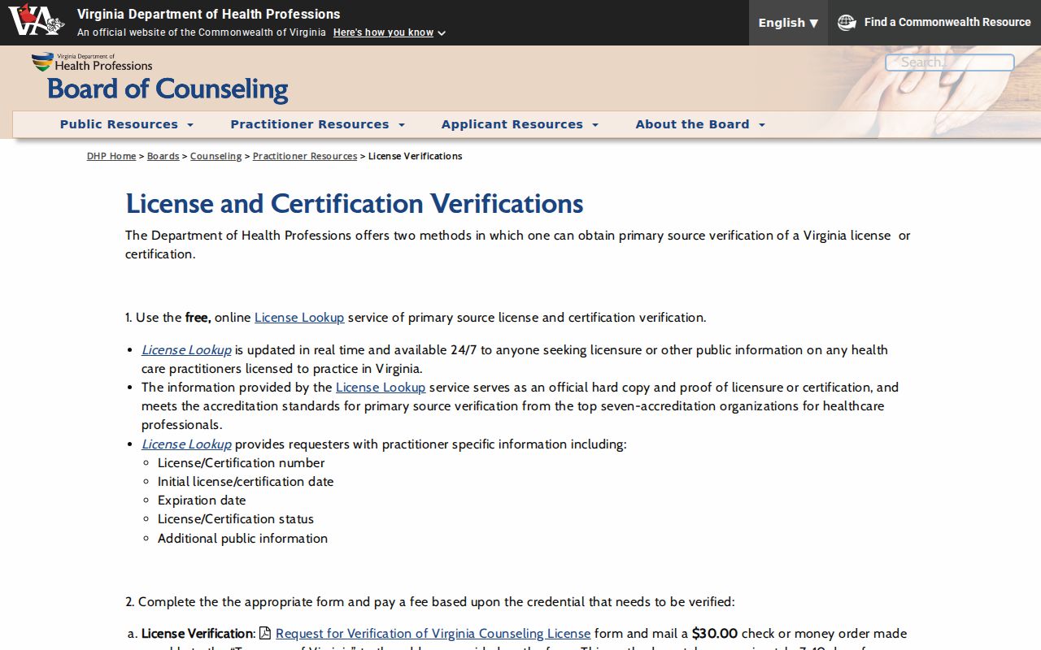Click the "Initial license/certification date" list item

tap(246, 482)
